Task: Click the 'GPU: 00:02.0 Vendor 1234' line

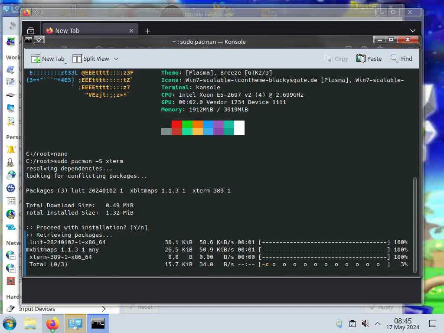Action: (224, 102)
